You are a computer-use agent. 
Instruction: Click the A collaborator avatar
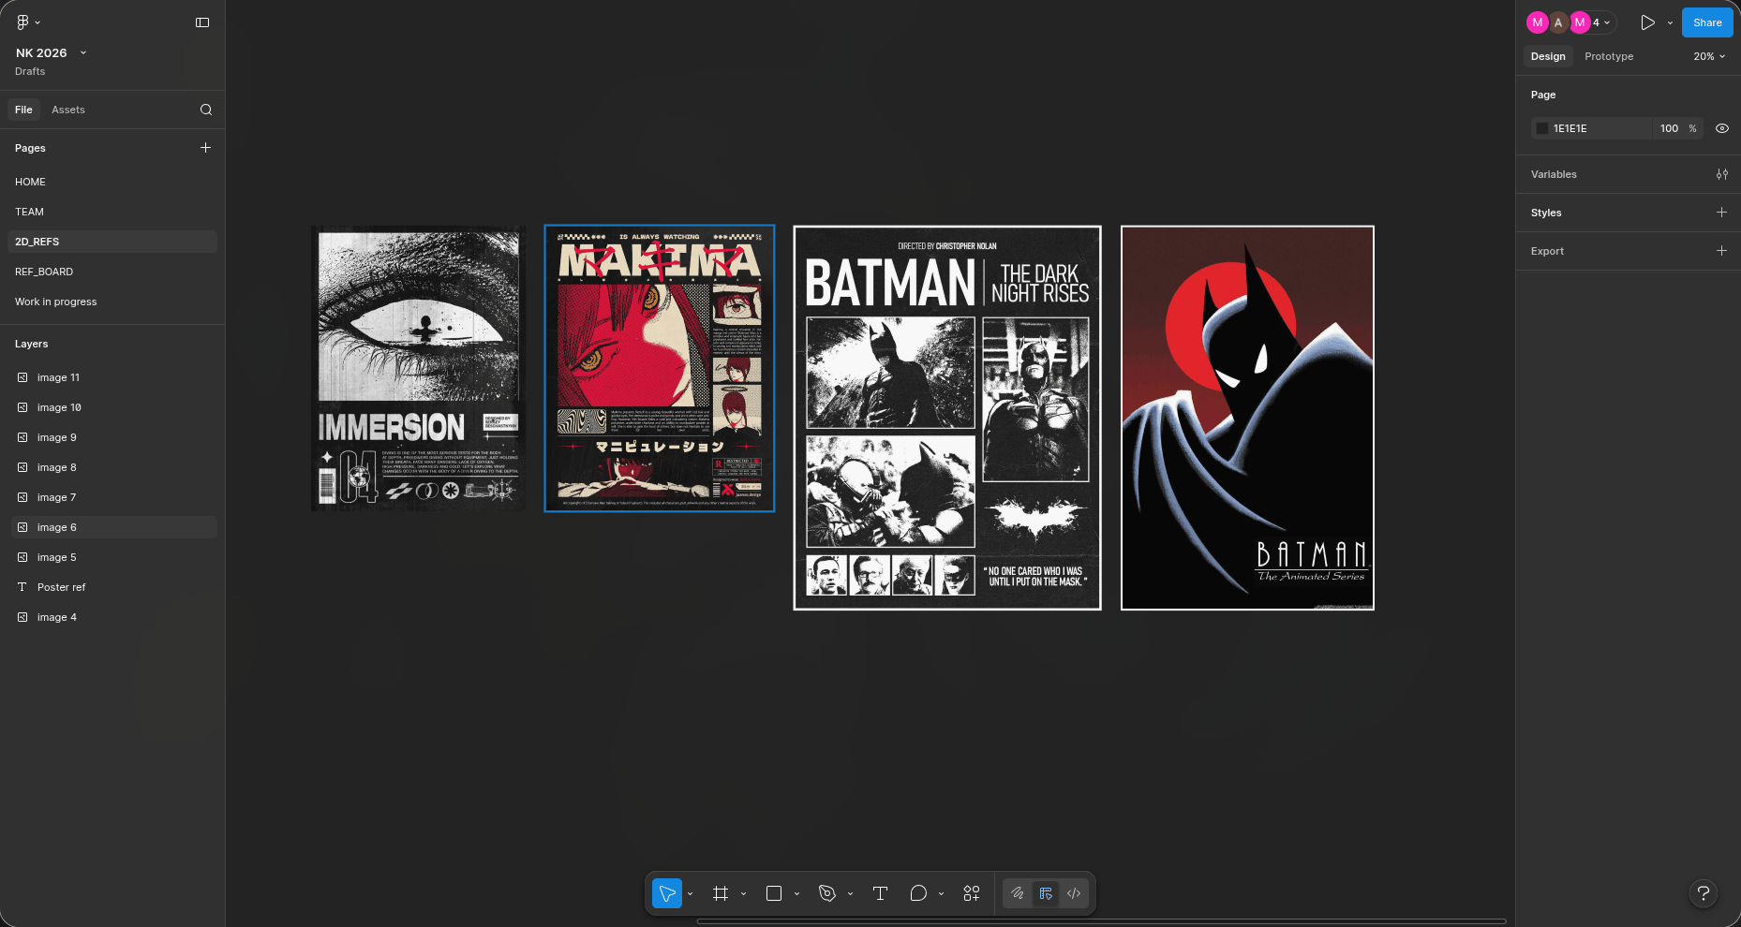coord(1558,22)
